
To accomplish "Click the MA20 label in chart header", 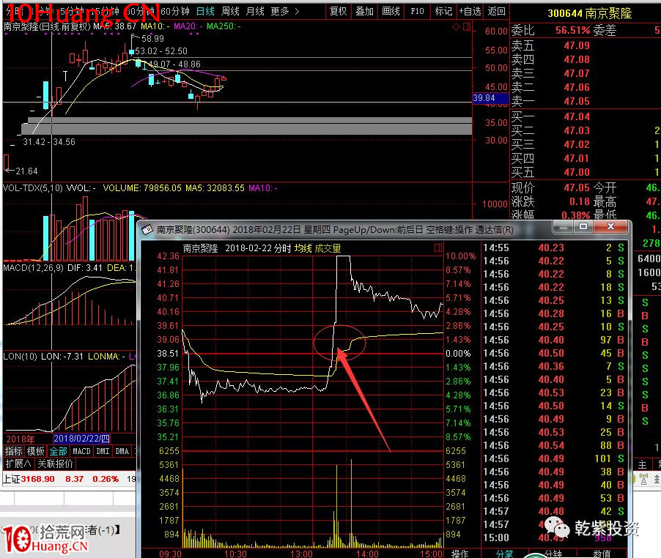I will [x=188, y=26].
